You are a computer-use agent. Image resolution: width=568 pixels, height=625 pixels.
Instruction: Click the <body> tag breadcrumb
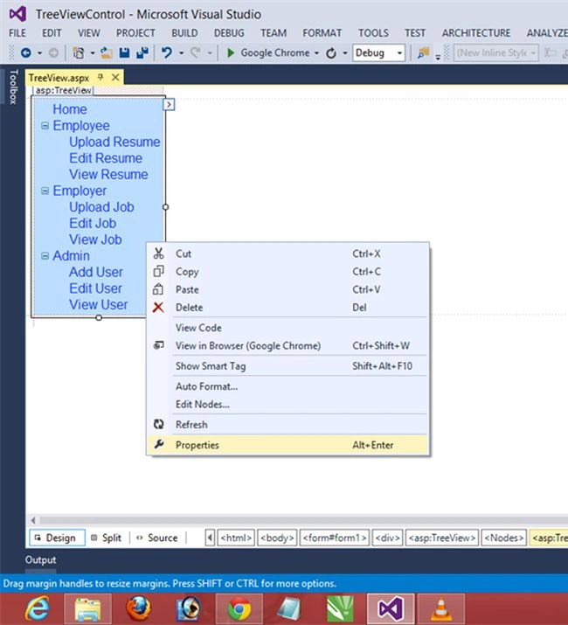(277, 538)
